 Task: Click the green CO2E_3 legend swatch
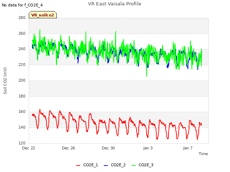click(x=133, y=166)
